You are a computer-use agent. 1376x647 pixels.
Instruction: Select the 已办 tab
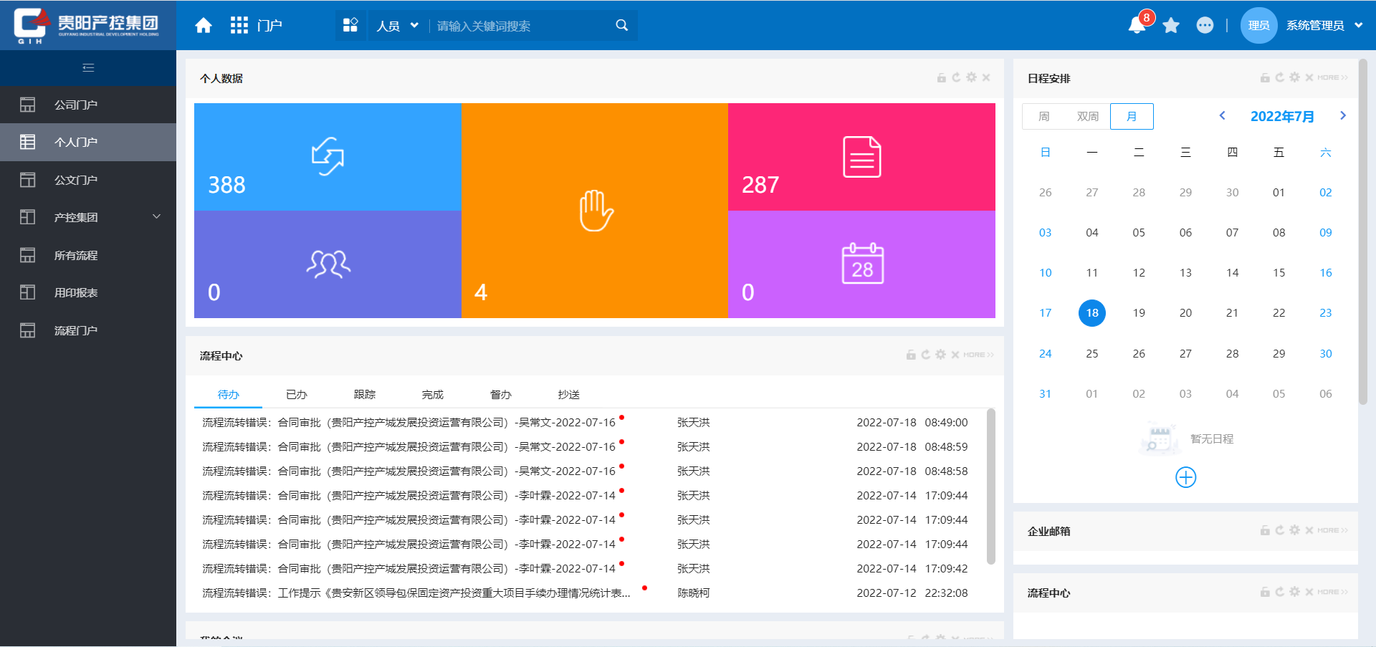(x=297, y=395)
